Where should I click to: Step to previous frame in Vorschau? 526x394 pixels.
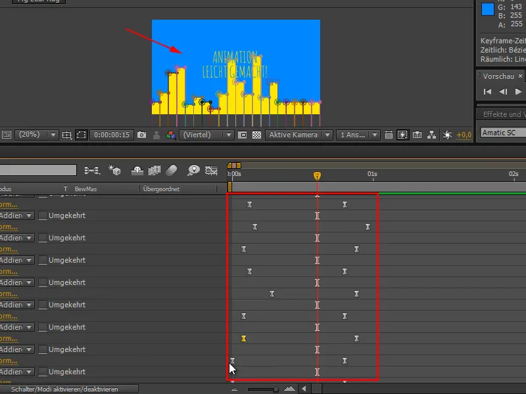[502, 91]
